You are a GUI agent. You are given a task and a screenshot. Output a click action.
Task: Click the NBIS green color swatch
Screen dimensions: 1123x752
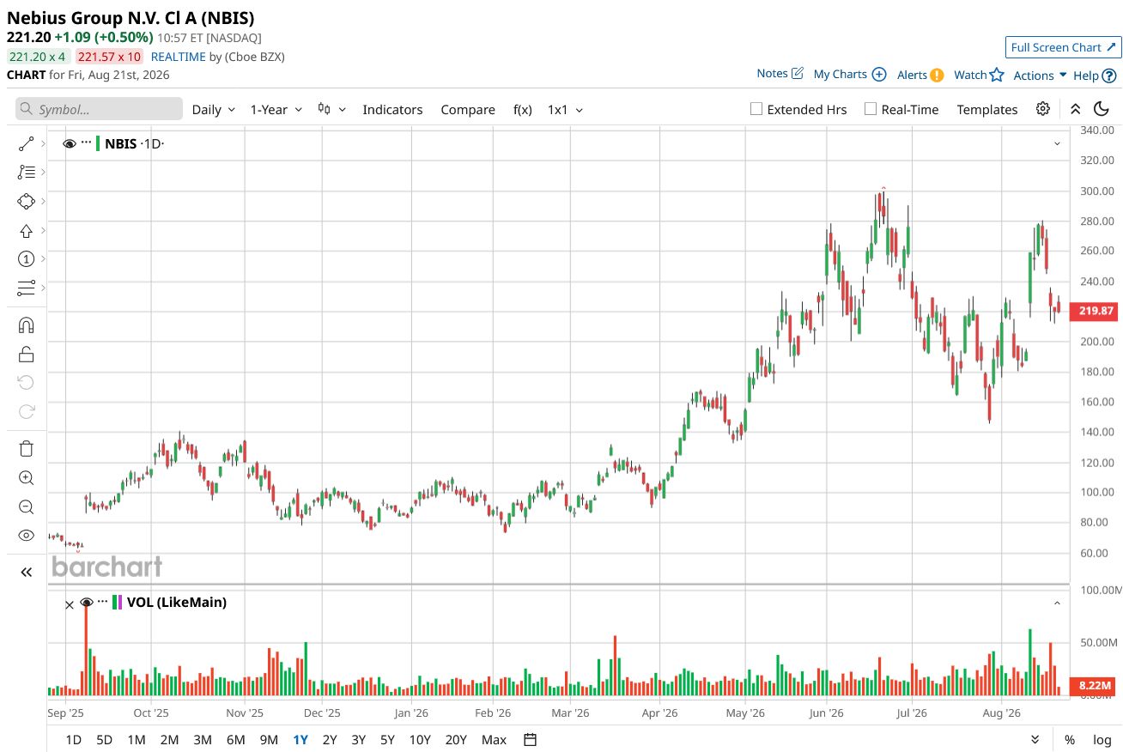[x=98, y=143]
